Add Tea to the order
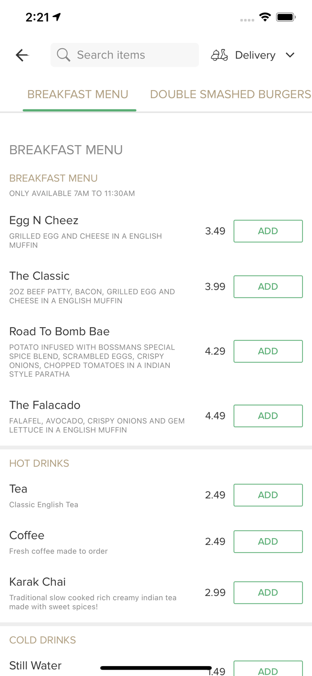312x676 pixels. pyautogui.click(x=268, y=495)
